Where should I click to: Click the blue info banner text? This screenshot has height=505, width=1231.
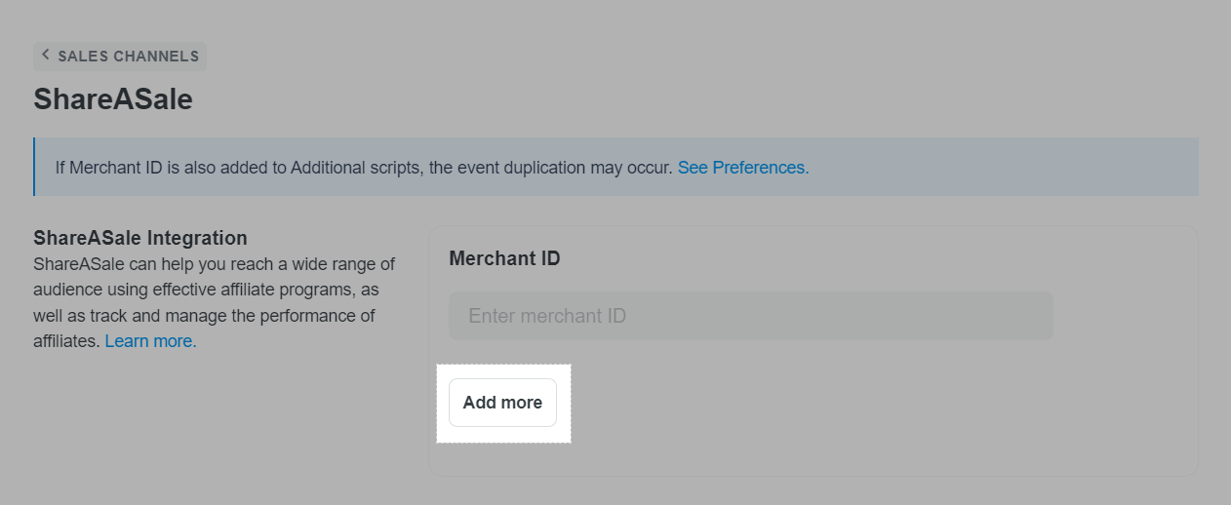point(432,168)
